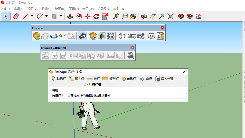Open Enscape asset library tree icon
245x138 pixels.
[102, 36]
